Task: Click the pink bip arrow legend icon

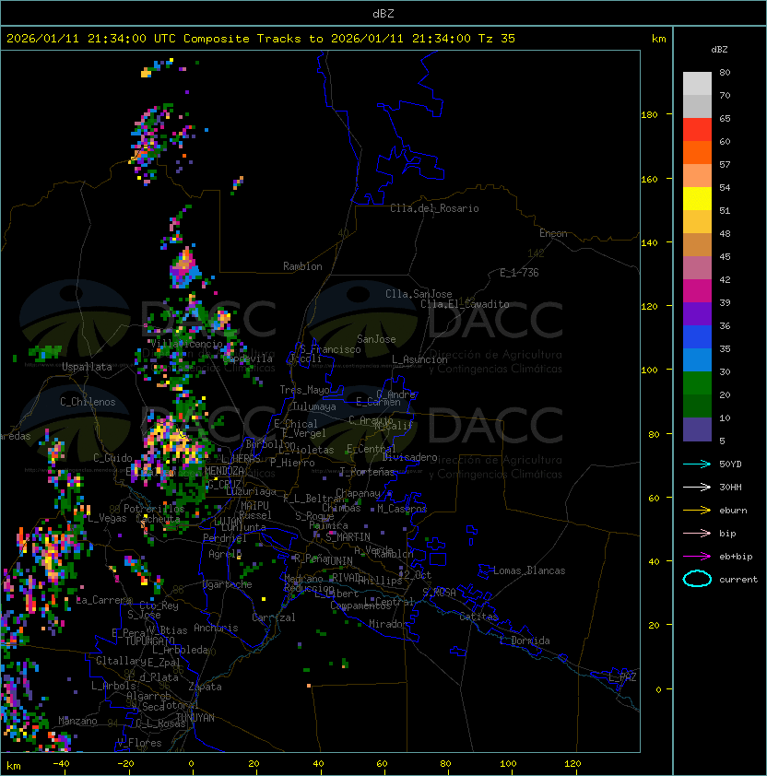Action: coord(697,533)
